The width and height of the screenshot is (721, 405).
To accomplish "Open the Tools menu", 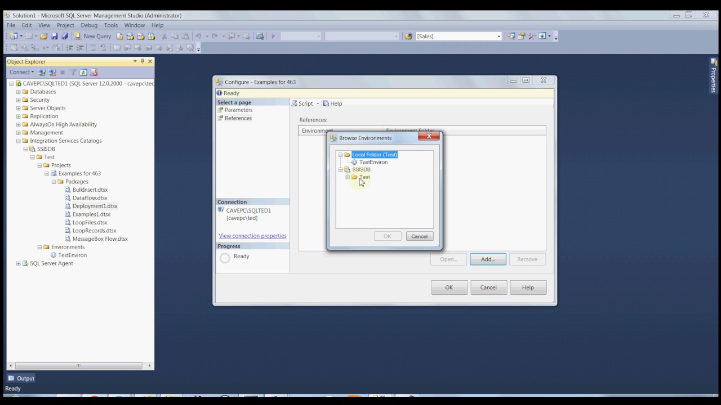I will pyautogui.click(x=111, y=25).
